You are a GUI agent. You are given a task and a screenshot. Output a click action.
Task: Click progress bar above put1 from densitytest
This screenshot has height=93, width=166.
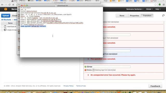tap(117, 35)
